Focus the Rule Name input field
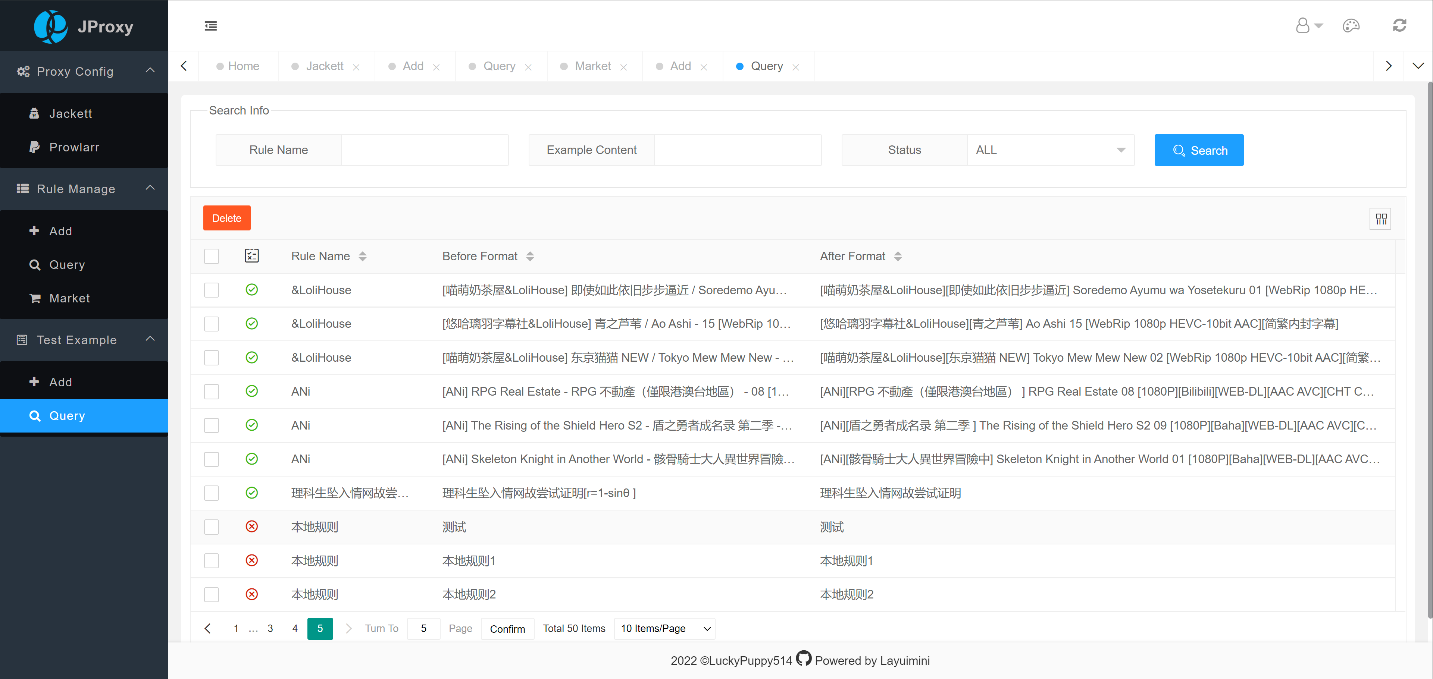Screen dimensions: 1433x679 425,150
